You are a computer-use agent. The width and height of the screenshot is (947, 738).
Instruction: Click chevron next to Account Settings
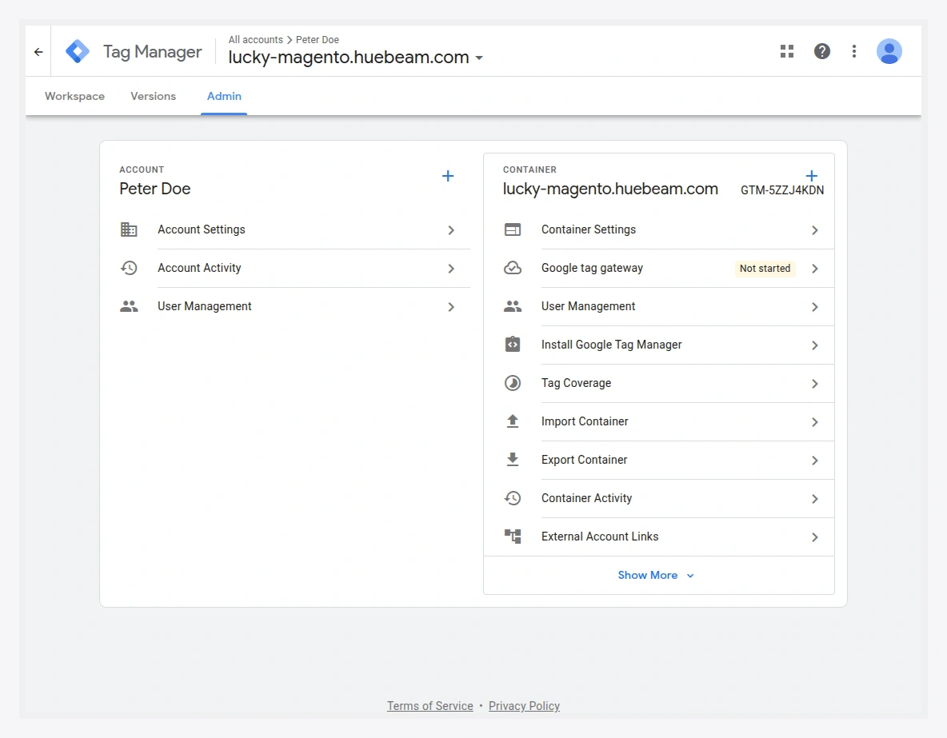point(451,230)
